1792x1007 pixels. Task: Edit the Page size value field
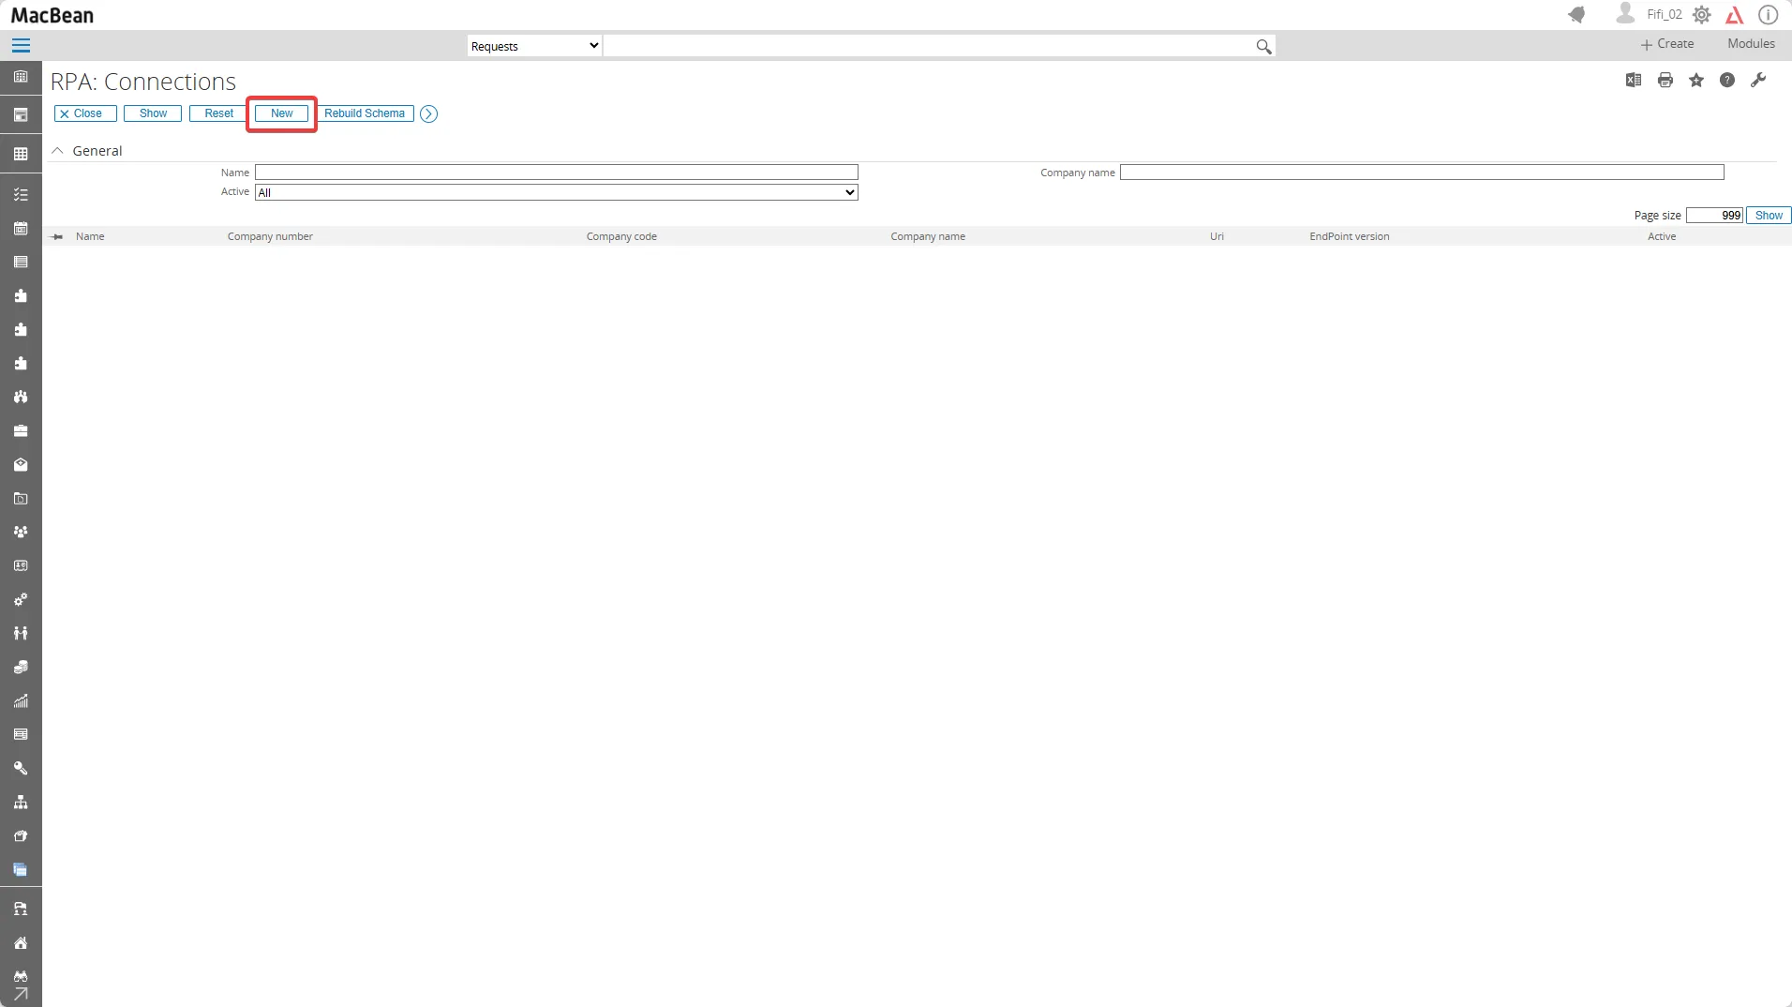point(1715,215)
